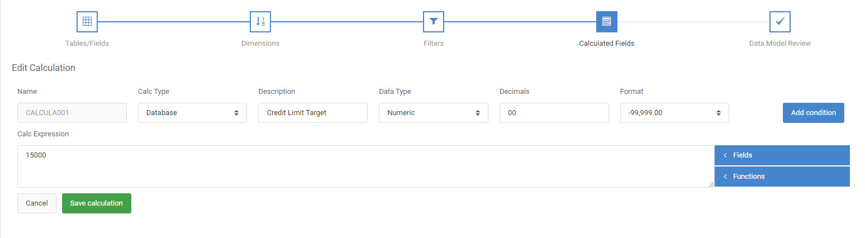Go to the Tables/Fields step label
865x238 pixels.
coord(87,43)
